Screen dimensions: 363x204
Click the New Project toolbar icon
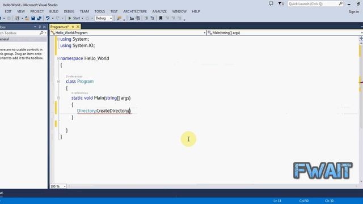(x=18, y=18)
